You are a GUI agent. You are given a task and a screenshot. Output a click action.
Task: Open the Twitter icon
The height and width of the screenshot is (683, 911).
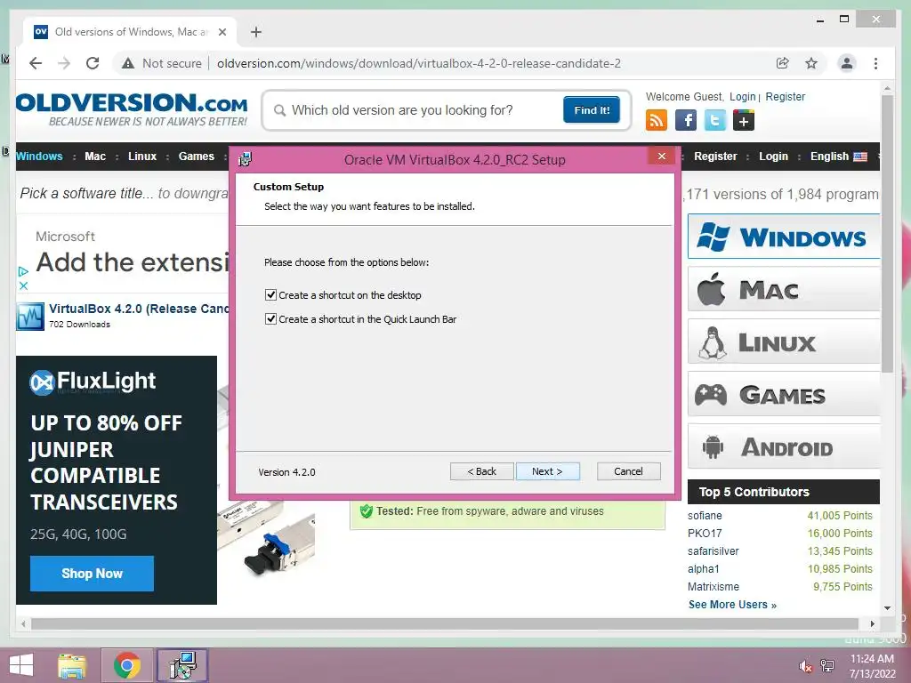point(715,121)
